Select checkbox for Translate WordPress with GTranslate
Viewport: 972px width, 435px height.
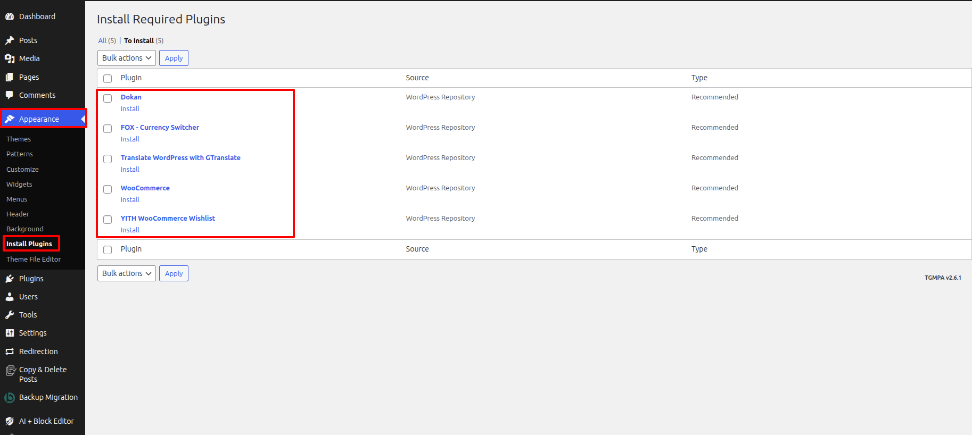[108, 159]
